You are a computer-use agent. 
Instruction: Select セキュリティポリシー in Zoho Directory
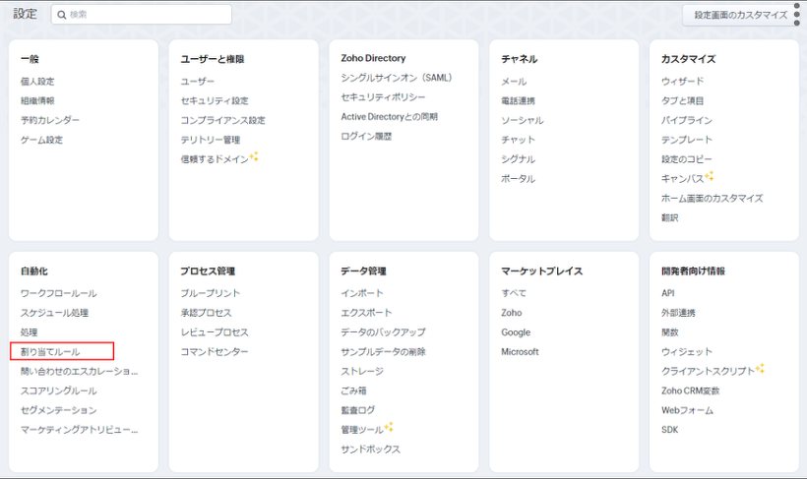pos(383,97)
